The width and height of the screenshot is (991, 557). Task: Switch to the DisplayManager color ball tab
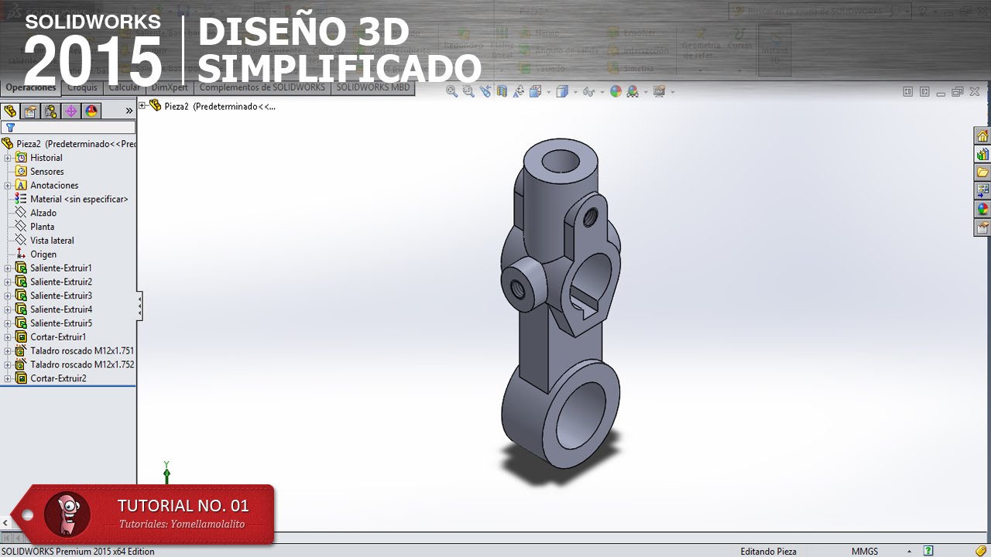coord(91,111)
